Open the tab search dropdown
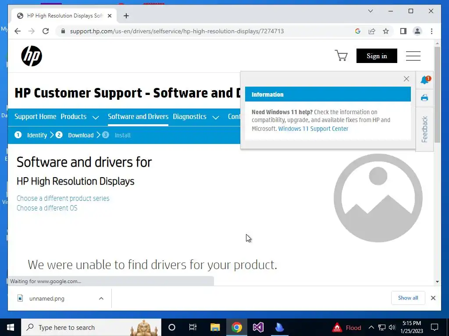Screen dimensions: 449x336 pyautogui.click(x=370, y=11)
